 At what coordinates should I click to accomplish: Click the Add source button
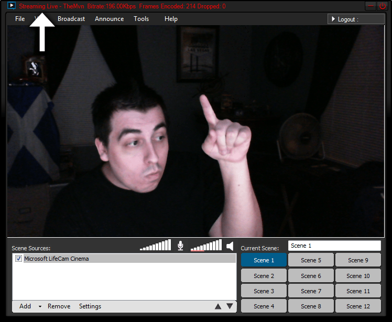25,306
